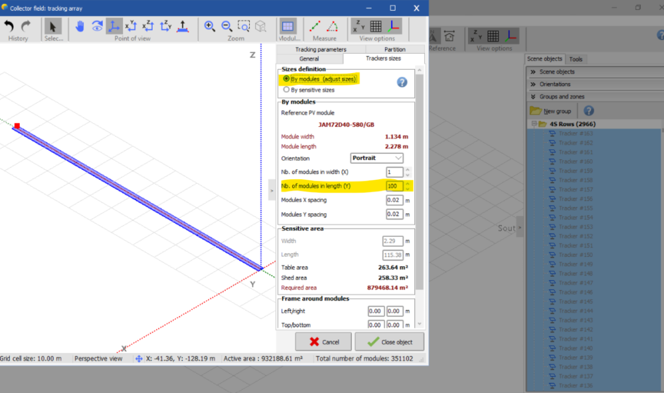Click the Undo arrow in History
Screen dimensions: 664x393
pos(9,26)
